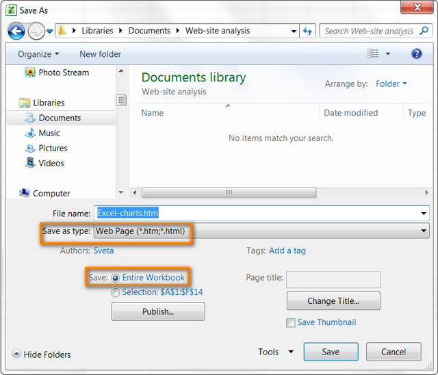Click New folder in the toolbar
The image size is (438, 375).
click(100, 54)
